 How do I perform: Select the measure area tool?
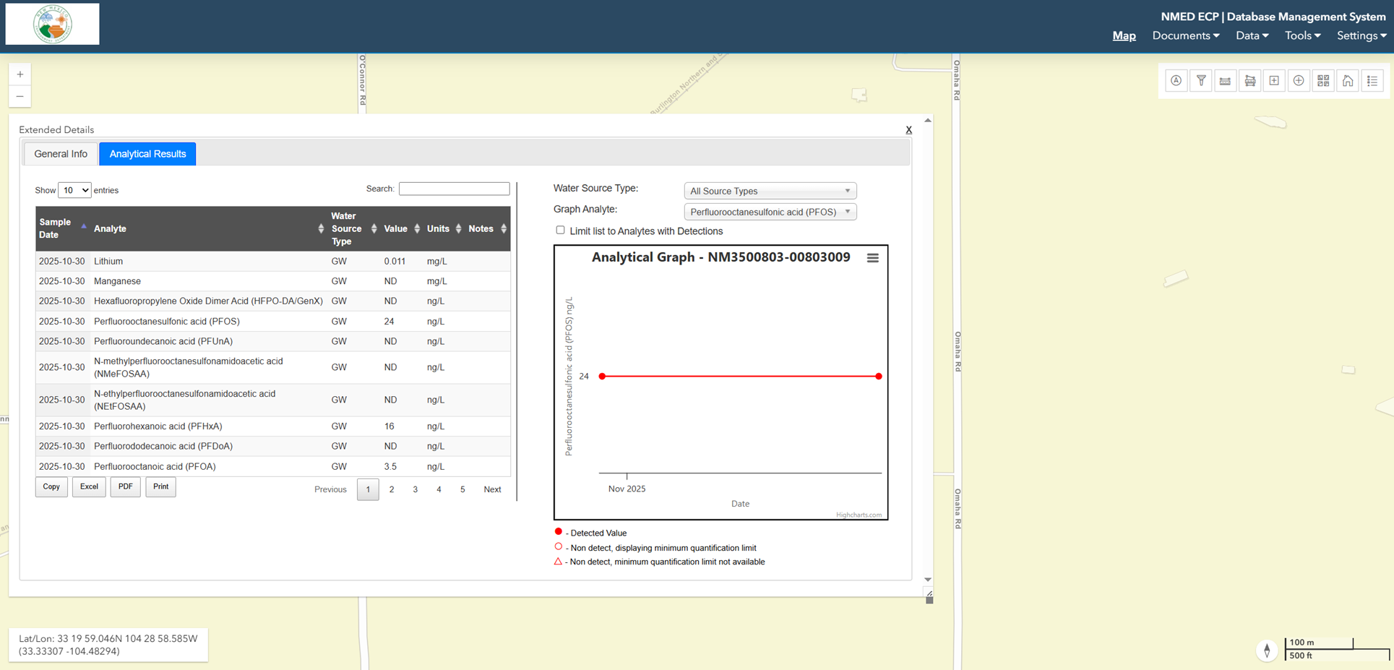[x=1250, y=81]
